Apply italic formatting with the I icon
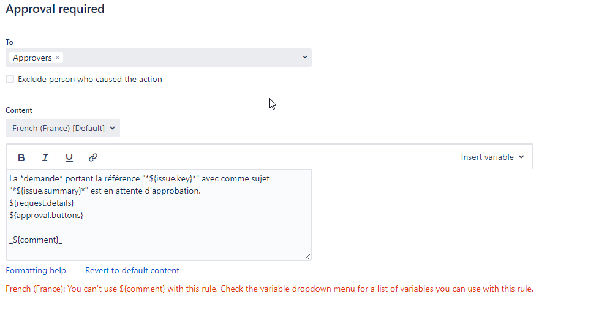Screen dimensions: 607x310 45,157
